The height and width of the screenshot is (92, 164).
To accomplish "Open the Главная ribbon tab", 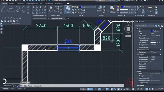I will tap(4, 4).
